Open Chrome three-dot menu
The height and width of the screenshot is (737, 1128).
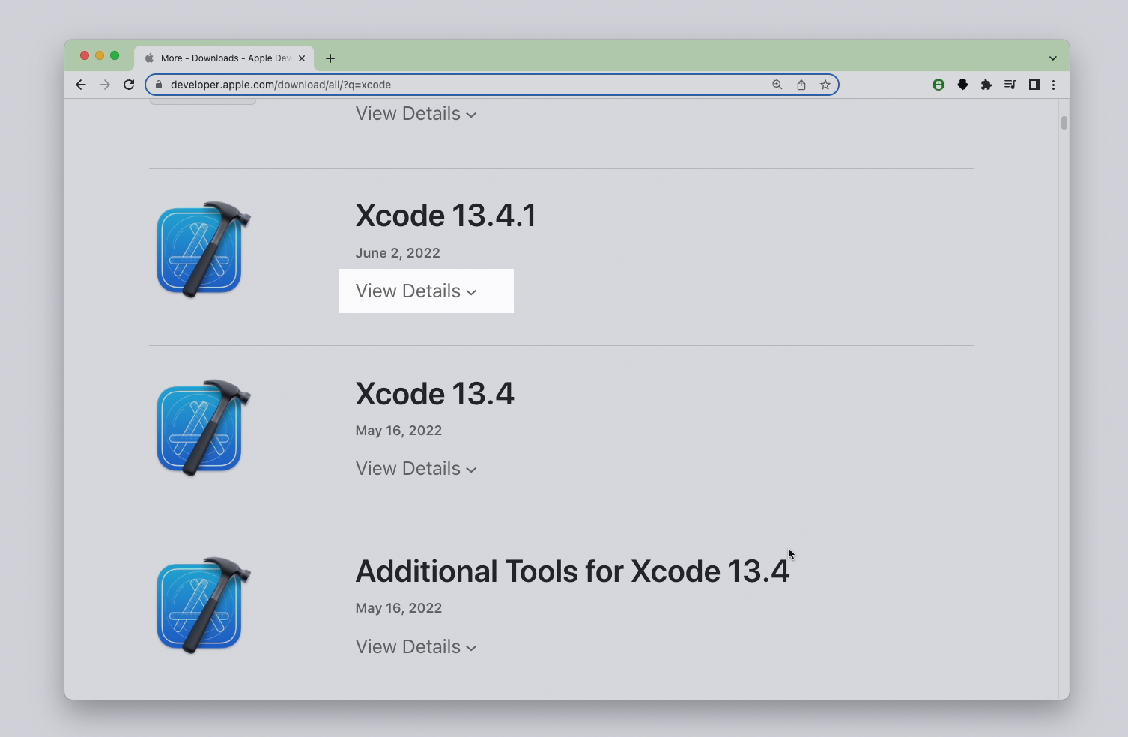click(x=1054, y=85)
